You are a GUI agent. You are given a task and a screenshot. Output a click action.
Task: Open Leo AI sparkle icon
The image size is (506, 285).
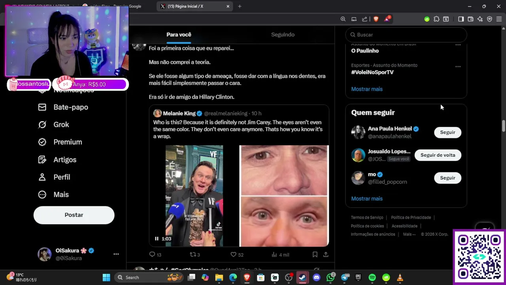click(x=480, y=19)
